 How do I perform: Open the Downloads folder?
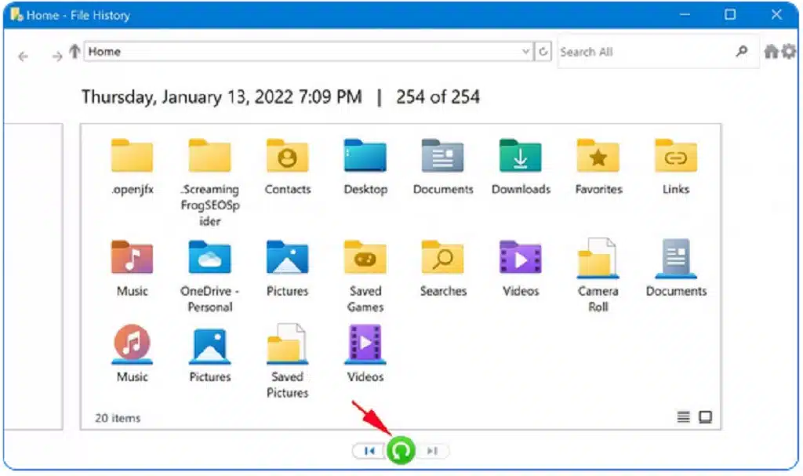[520, 155]
